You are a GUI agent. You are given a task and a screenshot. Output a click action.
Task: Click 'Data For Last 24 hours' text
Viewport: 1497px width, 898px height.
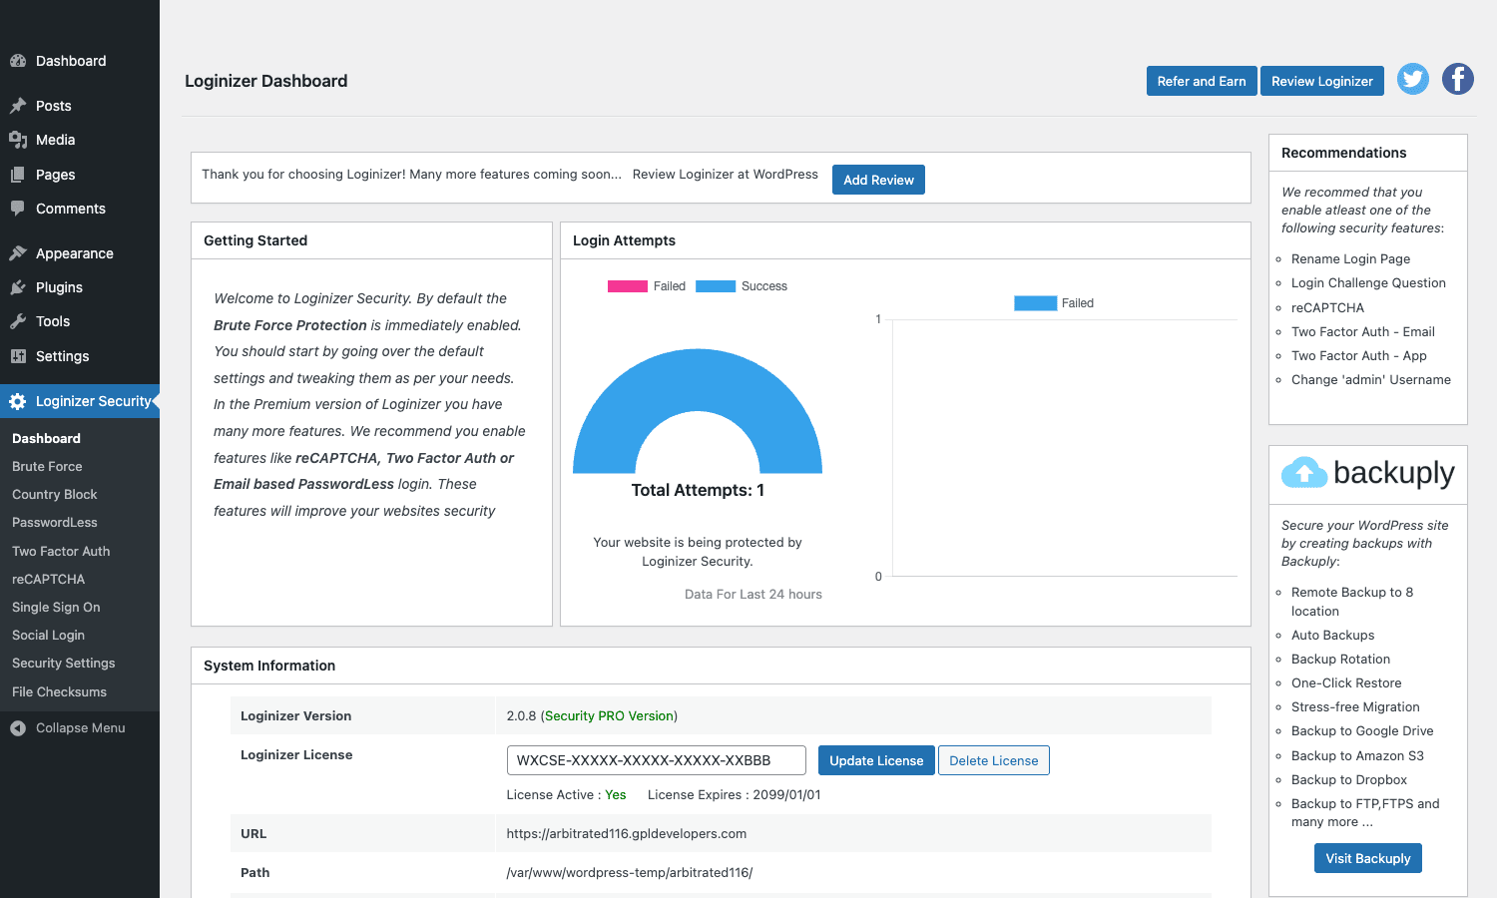(x=753, y=594)
